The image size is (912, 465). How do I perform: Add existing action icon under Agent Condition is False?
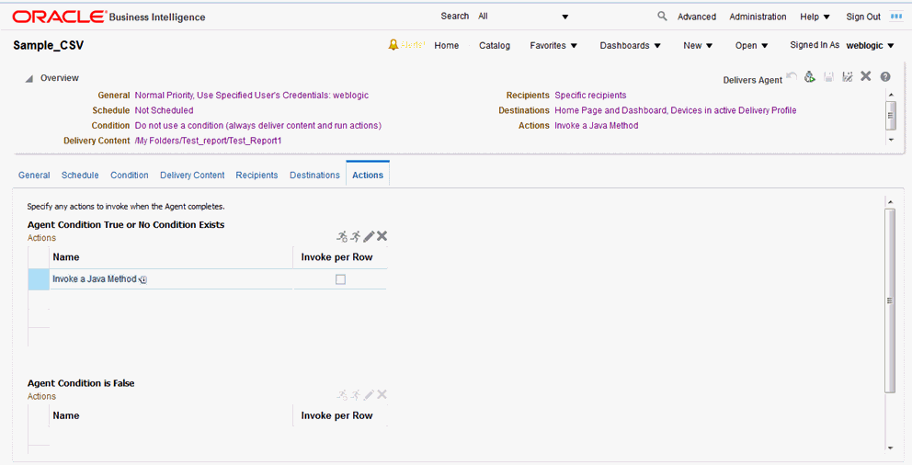pos(356,394)
